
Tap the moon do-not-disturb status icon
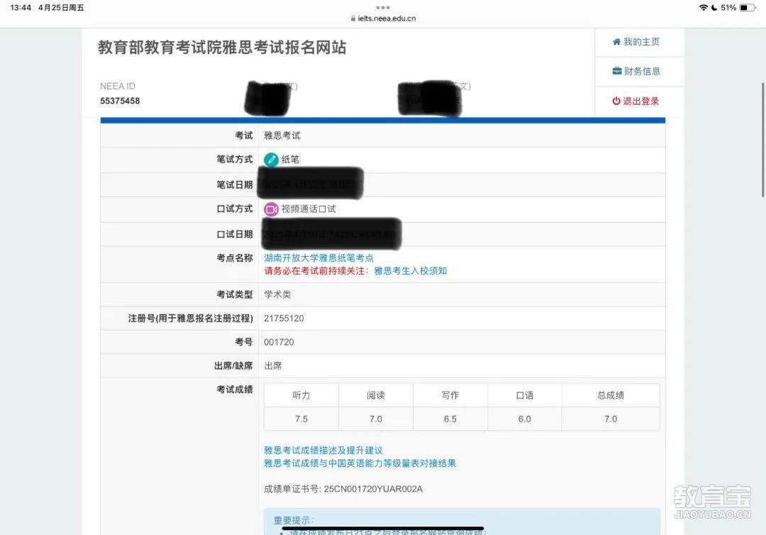pyautogui.click(x=714, y=7)
